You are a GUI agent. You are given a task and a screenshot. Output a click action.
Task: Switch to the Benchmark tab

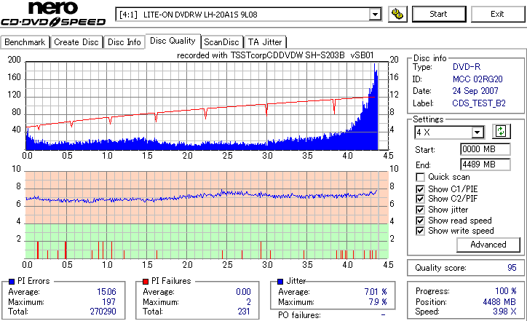25,42
